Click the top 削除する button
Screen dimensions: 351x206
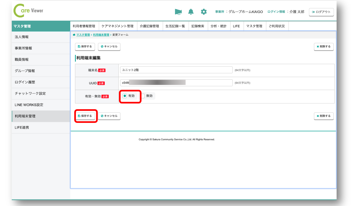point(323,47)
